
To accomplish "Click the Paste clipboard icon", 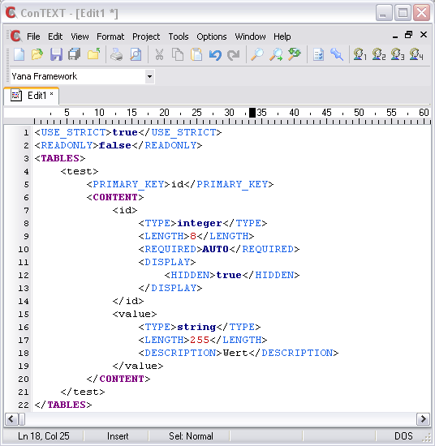I will click(196, 54).
